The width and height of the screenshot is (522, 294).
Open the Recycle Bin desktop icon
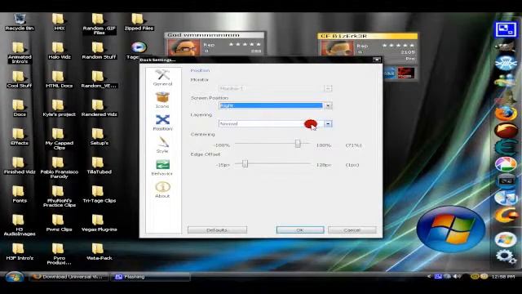pyautogui.click(x=20, y=22)
